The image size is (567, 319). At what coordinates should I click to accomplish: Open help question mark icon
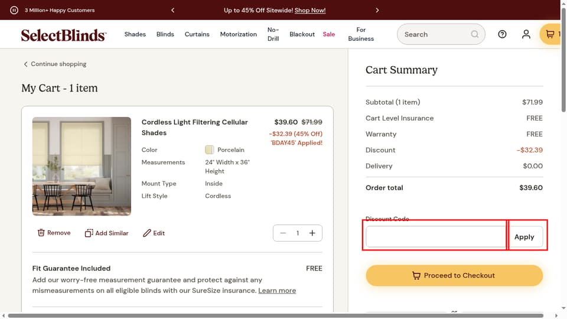(502, 34)
